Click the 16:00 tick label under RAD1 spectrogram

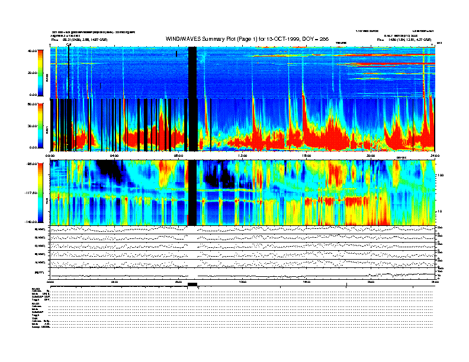(x=306, y=156)
